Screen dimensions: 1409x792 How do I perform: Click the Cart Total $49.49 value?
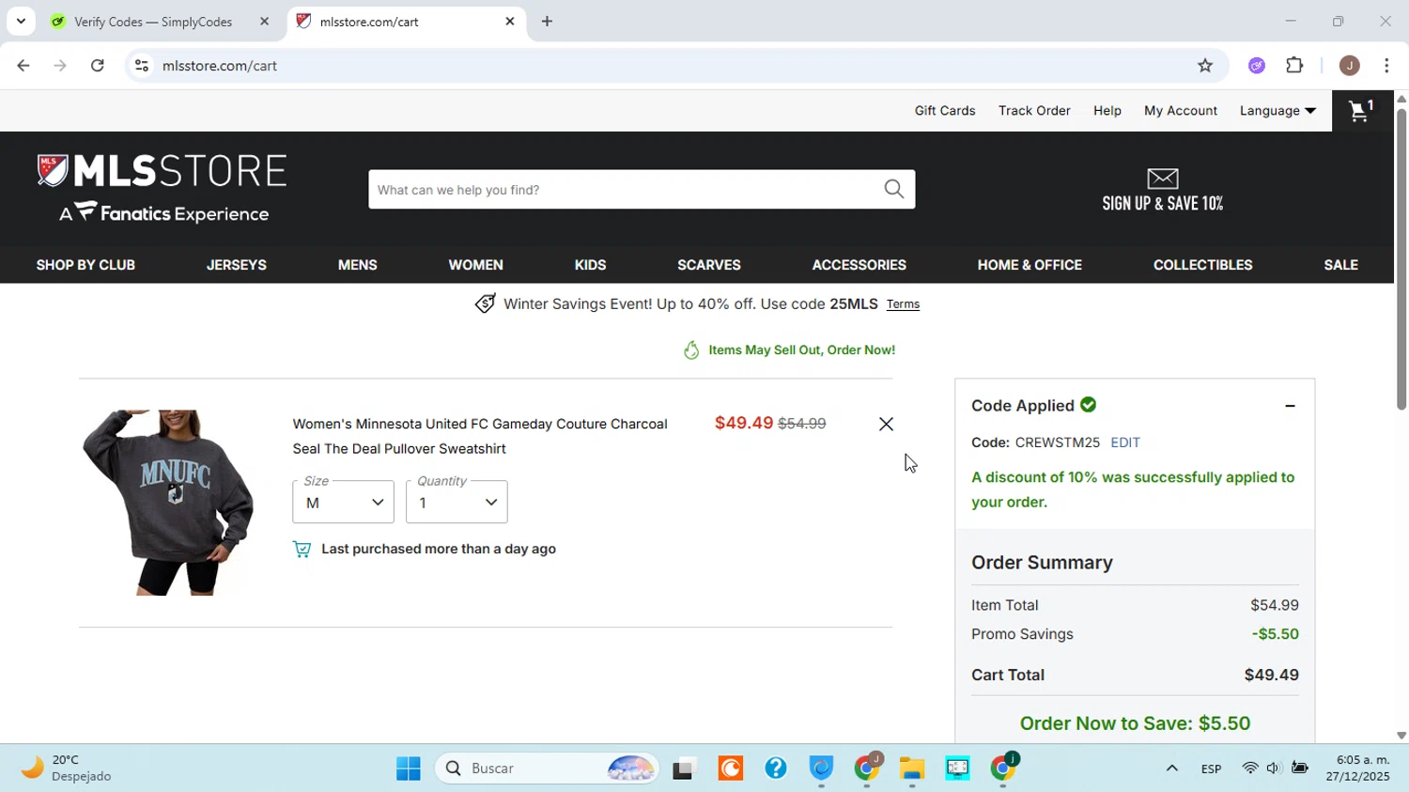click(x=1272, y=676)
